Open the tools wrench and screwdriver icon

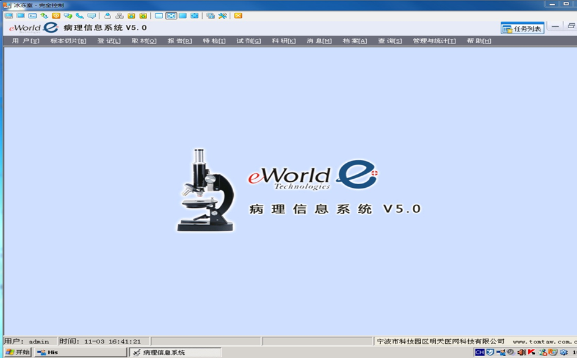222,16
